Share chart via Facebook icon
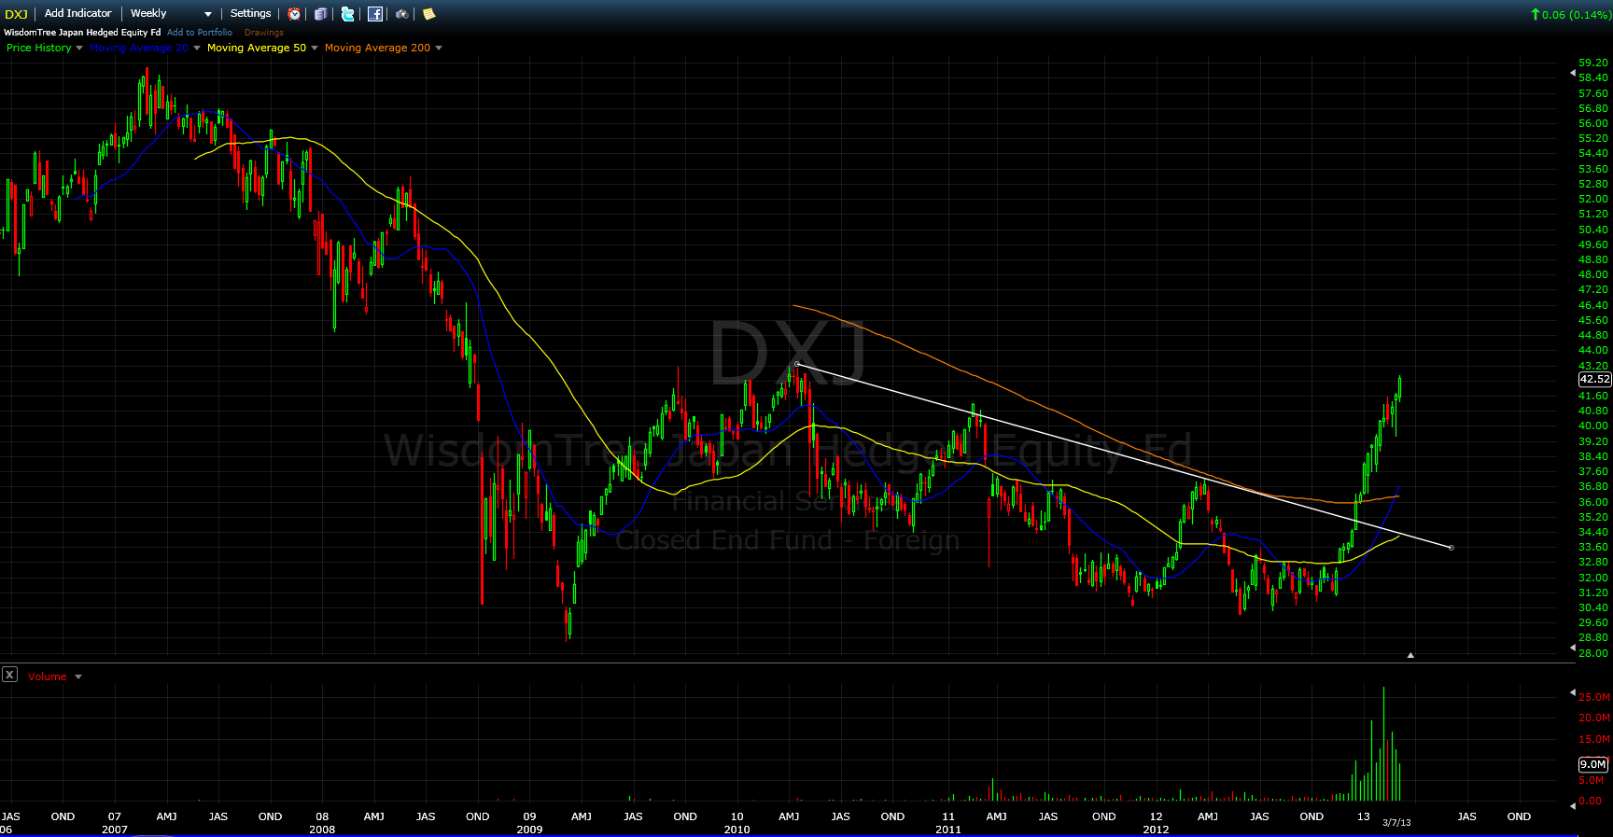Viewport: 1613px width, 837px height. click(374, 14)
